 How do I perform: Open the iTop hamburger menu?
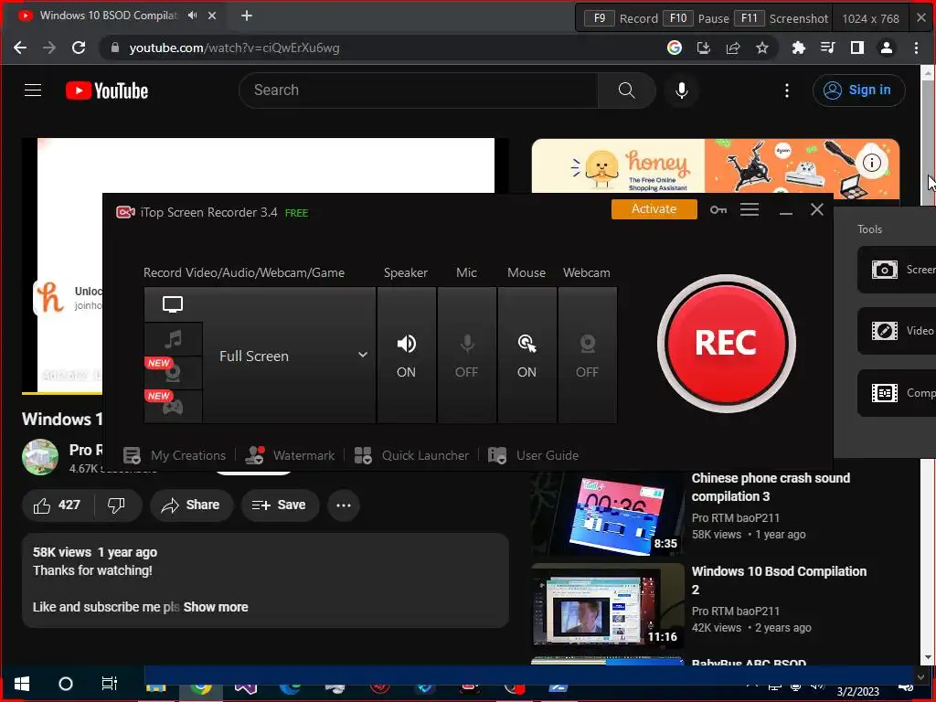coord(750,209)
